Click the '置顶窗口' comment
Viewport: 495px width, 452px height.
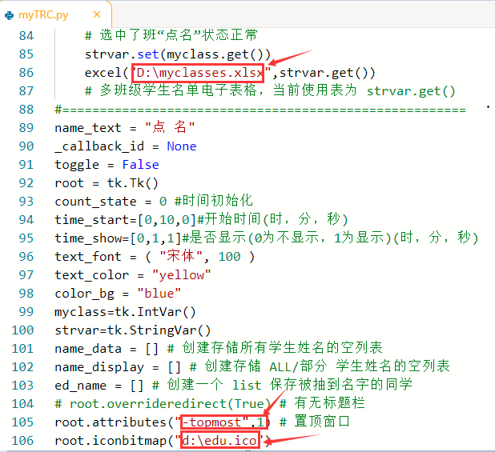[322, 422]
